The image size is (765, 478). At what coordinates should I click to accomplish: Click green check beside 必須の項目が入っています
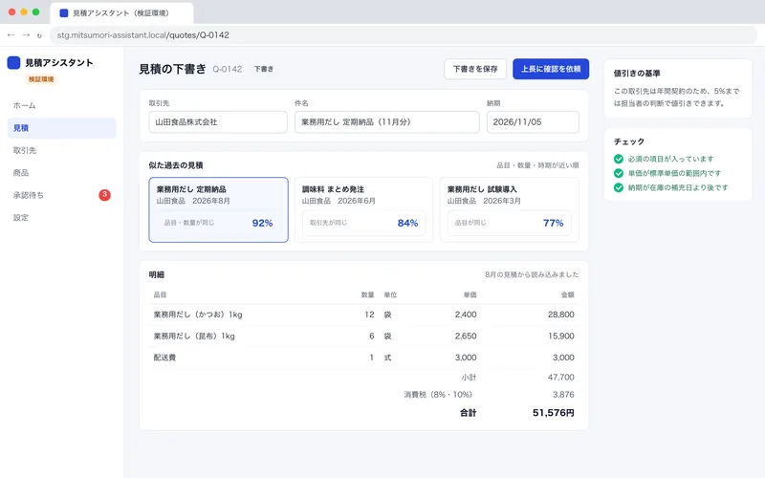point(619,159)
